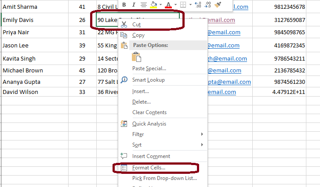Apply the red font color button
The image size is (320, 187).
(169, 4)
